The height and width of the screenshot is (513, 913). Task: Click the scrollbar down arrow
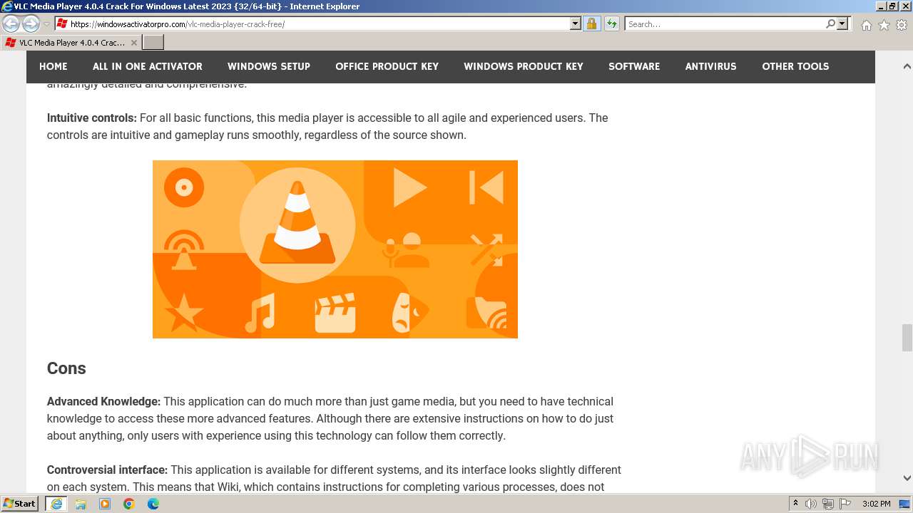pos(907,478)
